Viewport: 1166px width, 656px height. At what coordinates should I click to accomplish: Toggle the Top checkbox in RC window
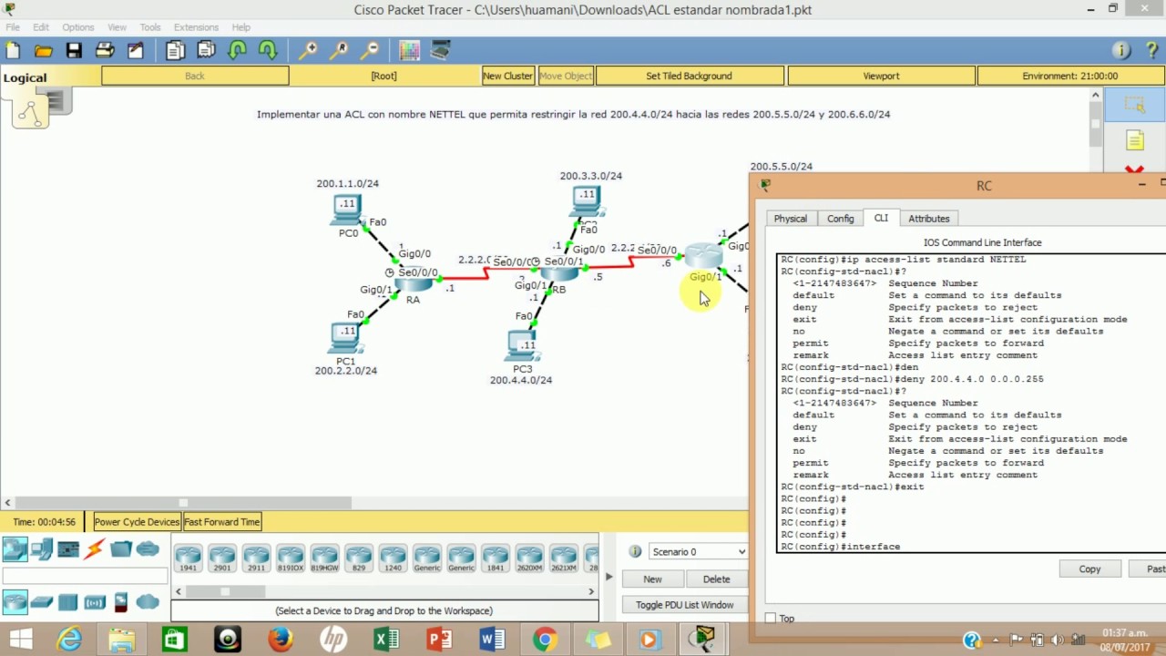[771, 619]
